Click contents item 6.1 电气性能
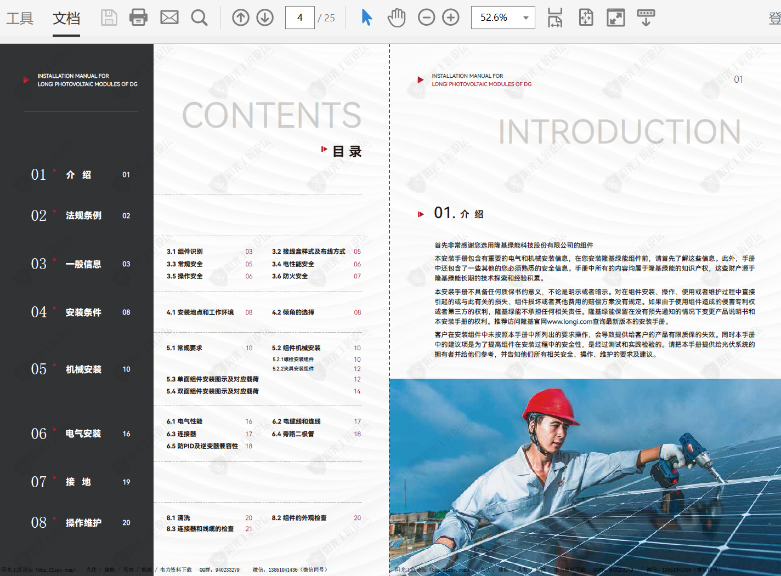This screenshot has width=781, height=576. coord(185,421)
